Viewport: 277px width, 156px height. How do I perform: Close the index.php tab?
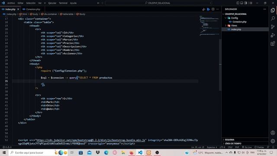pyautogui.click(x=18, y=9)
